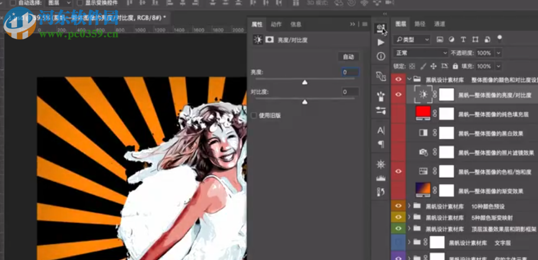Lock all padlock icon
538x260 pixels.
coord(455,66)
